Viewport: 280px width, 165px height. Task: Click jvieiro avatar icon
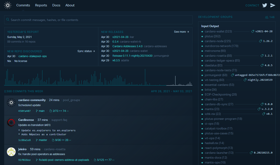point(11,152)
